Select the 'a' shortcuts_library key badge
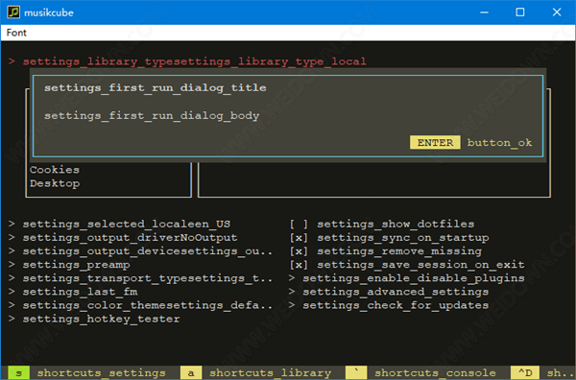 [191, 372]
